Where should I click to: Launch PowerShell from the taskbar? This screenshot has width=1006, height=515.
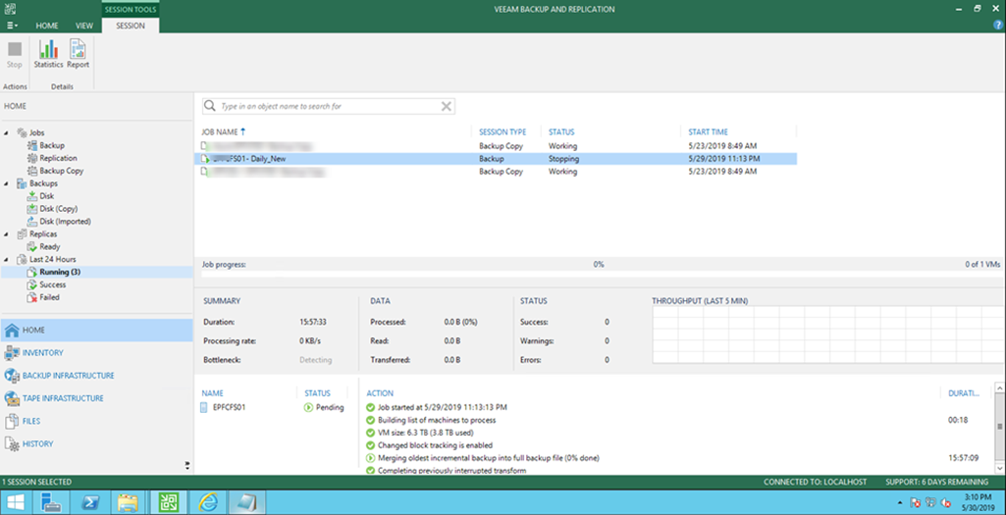[x=89, y=502]
